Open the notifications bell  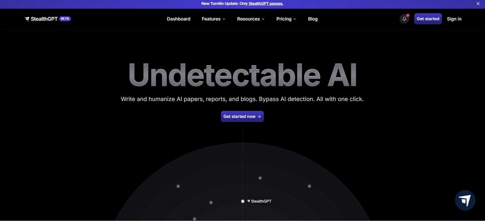click(x=404, y=19)
